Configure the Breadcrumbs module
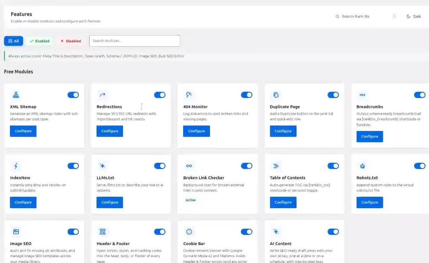Image resolution: width=429 pixels, height=263 pixels. tap(370, 136)
